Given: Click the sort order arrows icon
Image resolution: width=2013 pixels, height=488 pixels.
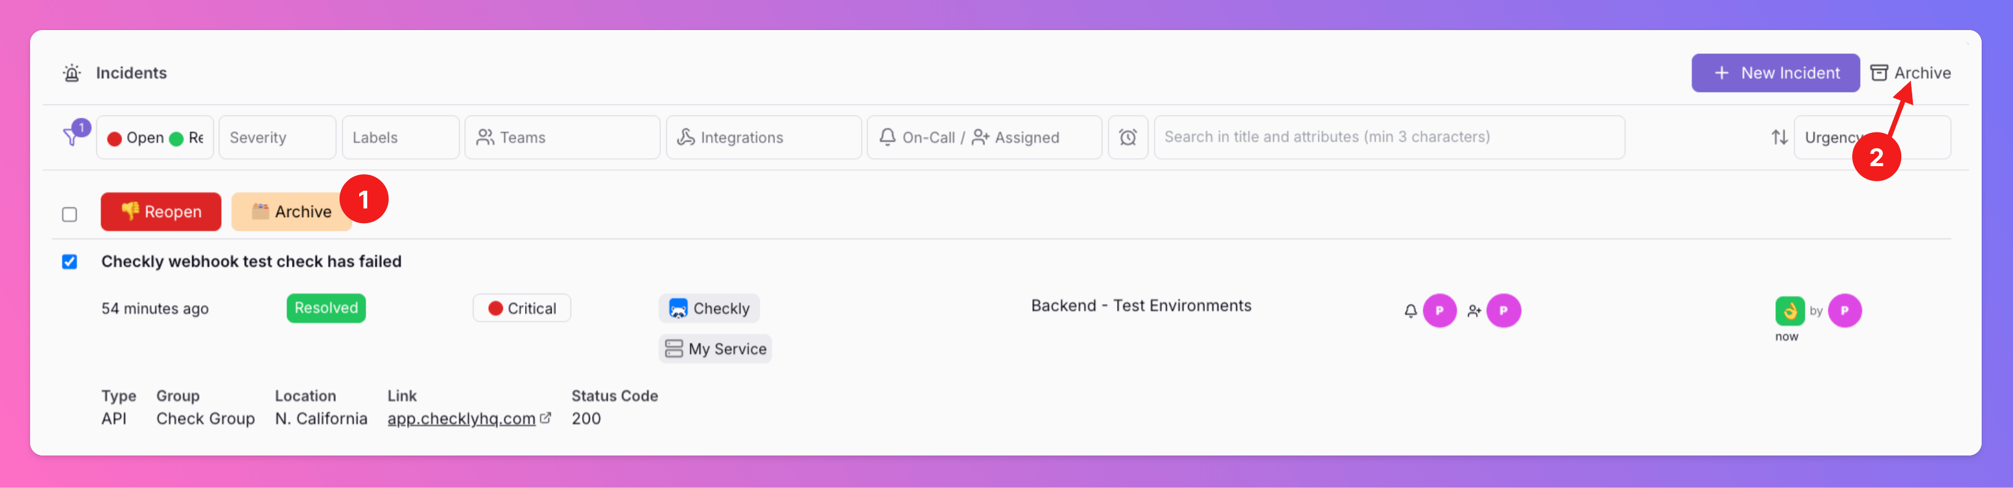Looking at the screenshot, I should (1780, 137).
